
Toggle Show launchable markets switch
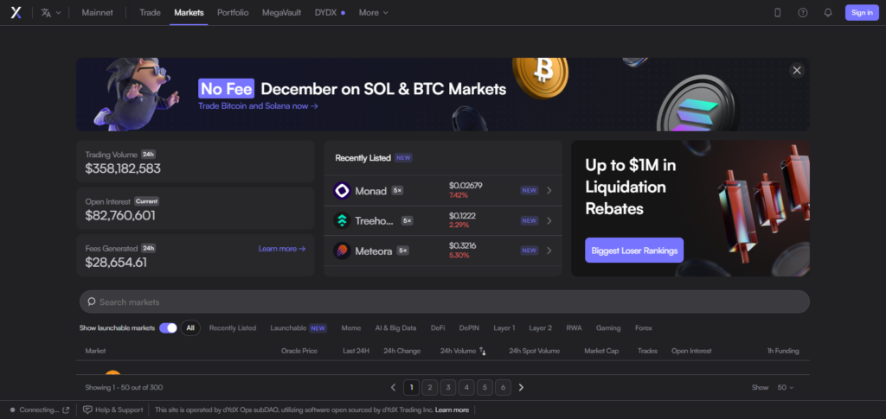click(x=168, y=328)
